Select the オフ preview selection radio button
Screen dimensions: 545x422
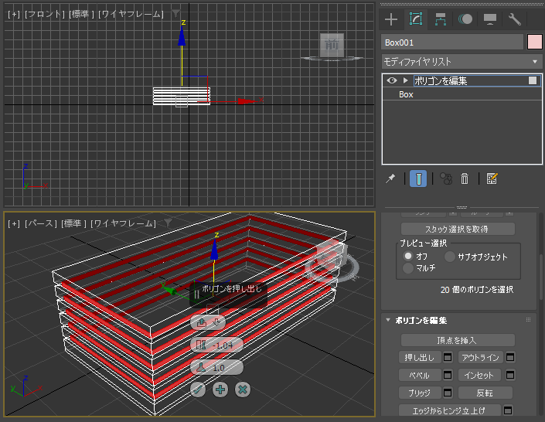tap(407, 256)
